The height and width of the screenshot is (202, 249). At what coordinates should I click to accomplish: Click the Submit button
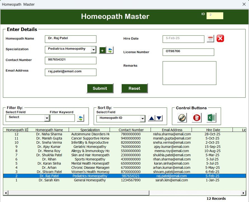[x=100, y=88]
